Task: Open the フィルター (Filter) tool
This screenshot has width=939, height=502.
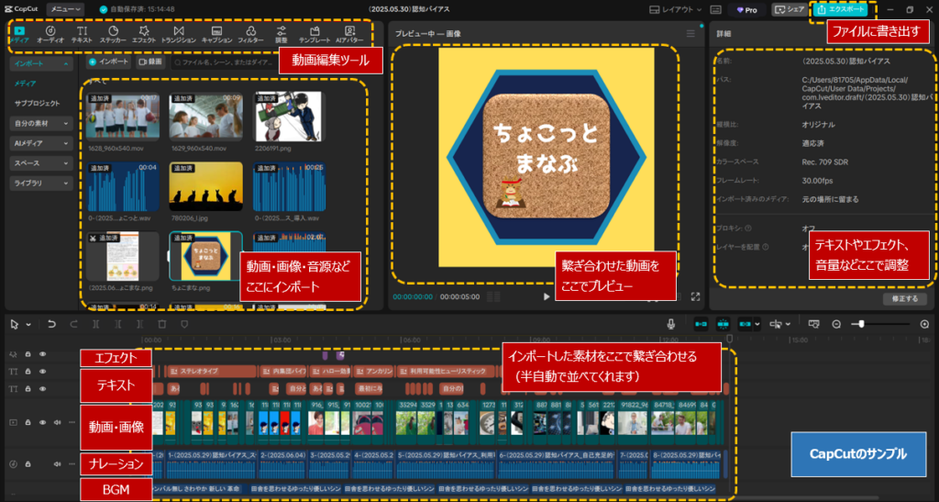Action: 250,36
